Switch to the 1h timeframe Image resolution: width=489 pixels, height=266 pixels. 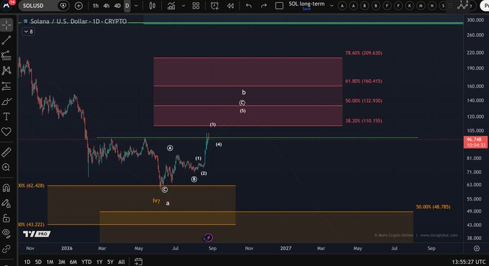click(96, 6)
